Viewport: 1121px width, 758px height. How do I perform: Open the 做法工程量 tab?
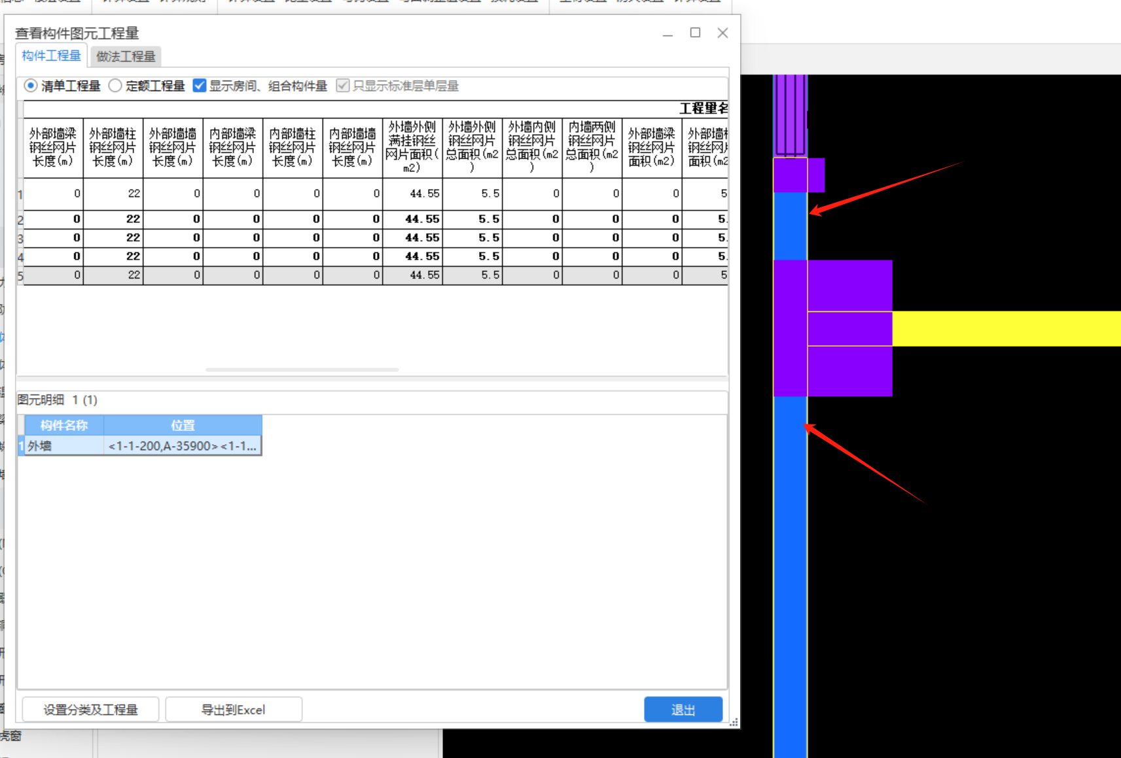click(x=126, y=56)
